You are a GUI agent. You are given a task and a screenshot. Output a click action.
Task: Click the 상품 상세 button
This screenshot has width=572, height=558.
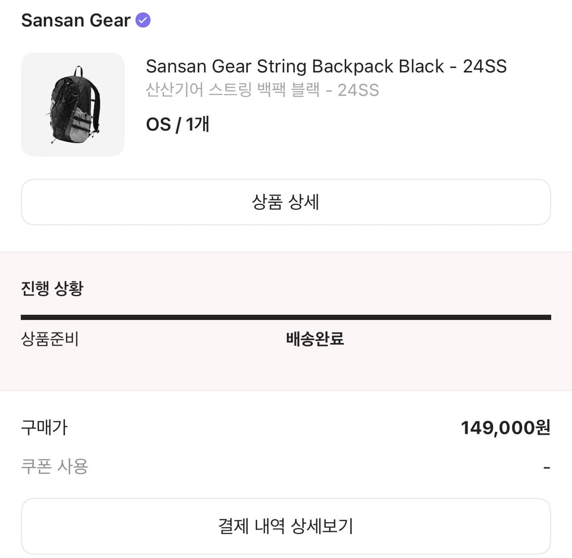click(286, 202)
